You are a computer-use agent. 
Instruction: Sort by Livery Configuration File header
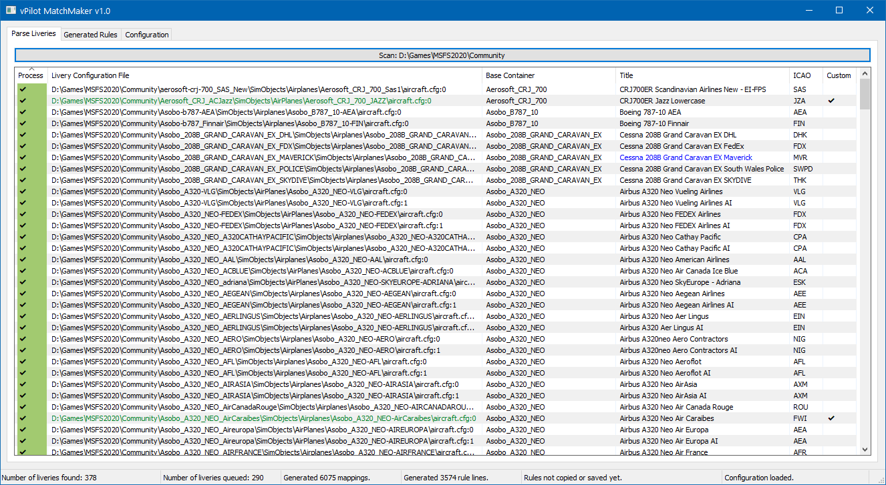(265, 75)
